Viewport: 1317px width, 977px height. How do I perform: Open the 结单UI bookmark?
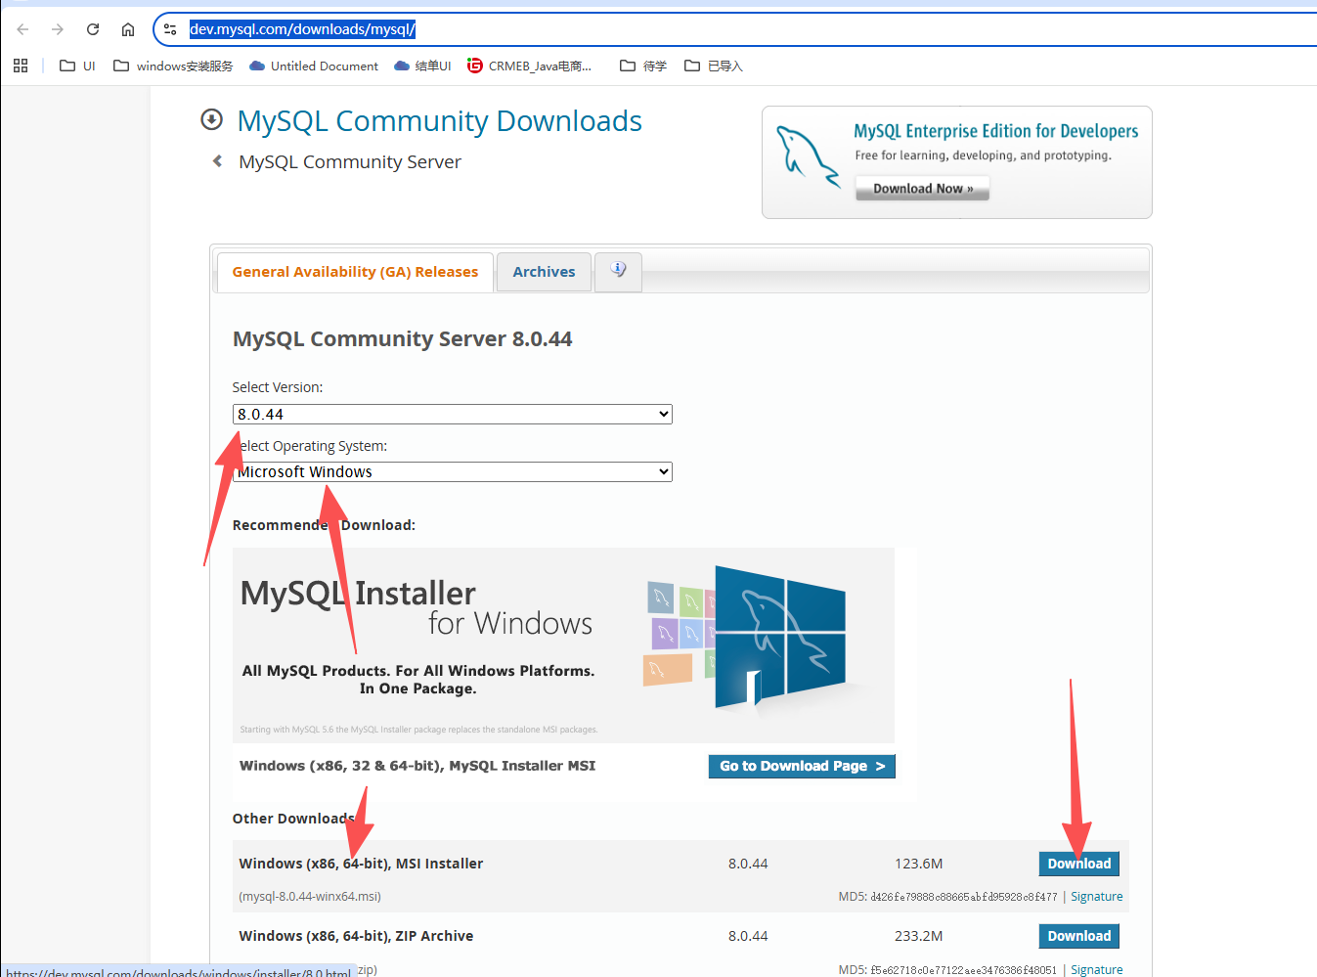[422, 66]
